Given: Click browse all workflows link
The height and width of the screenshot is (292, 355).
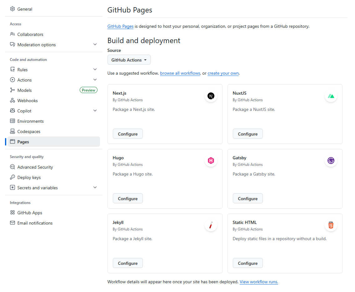Looking at the screenshot, I should [180, 73].
